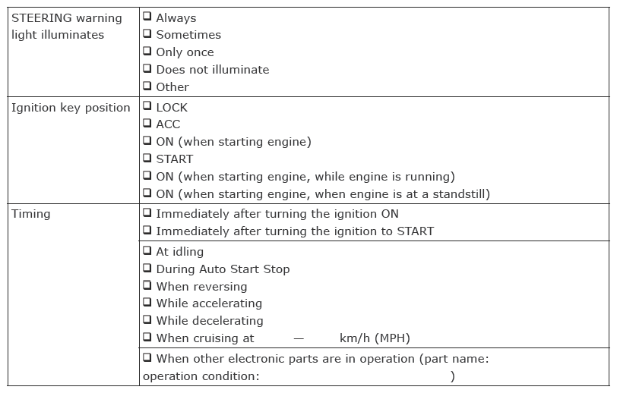617x393 pixels.
Task: Check ON while engine is running option
Action: click(147, 176)
